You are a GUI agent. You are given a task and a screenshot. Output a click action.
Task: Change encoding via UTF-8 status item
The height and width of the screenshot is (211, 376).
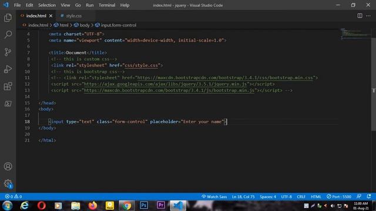[x=286, y=196]
